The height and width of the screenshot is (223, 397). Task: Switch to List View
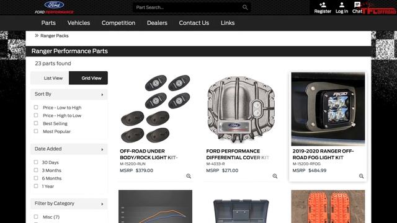50,78
